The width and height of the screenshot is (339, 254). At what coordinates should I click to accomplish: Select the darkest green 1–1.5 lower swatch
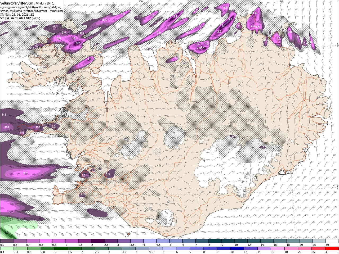click(x=61, y=248)
